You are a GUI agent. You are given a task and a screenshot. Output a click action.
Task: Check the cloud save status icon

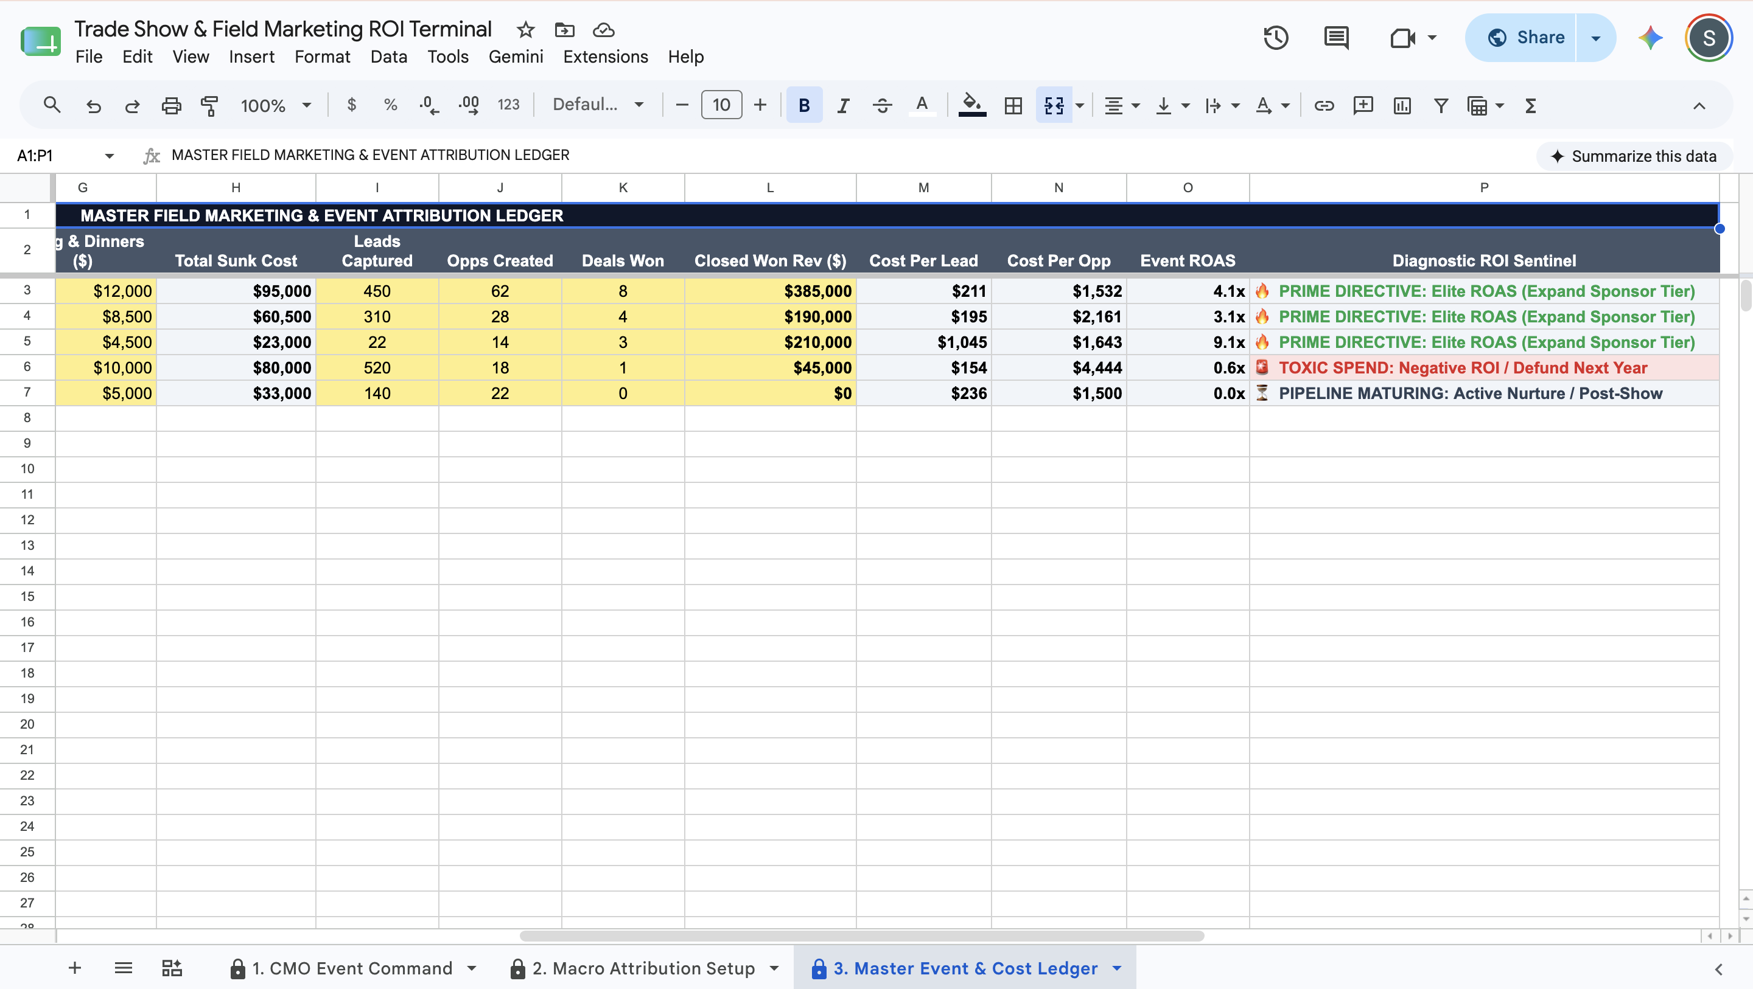coord(604,30)
